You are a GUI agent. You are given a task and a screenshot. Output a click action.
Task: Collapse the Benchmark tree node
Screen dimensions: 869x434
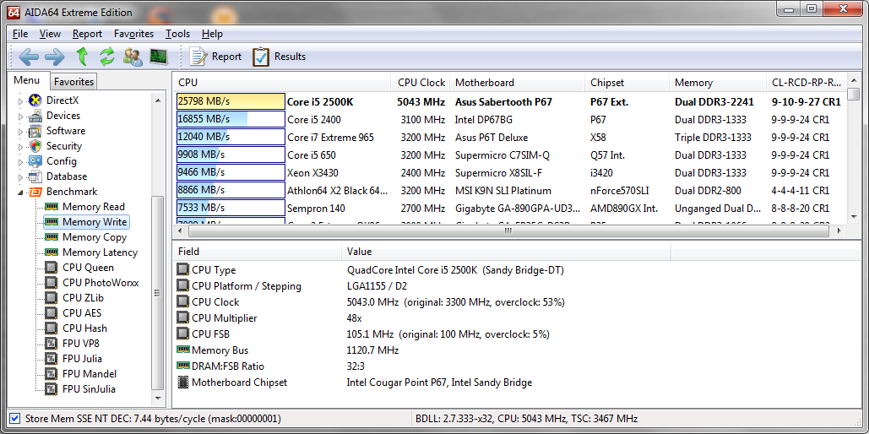tap(22, 193)
